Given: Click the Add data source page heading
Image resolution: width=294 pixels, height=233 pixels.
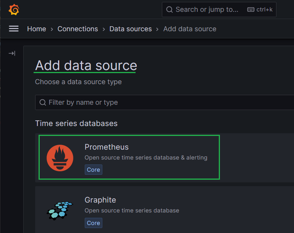Looking at the screenshot, I should (86, 65).
